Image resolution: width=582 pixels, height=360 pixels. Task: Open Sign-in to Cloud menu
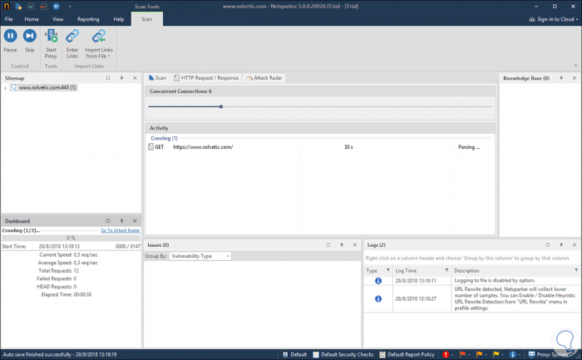point(554,19)
